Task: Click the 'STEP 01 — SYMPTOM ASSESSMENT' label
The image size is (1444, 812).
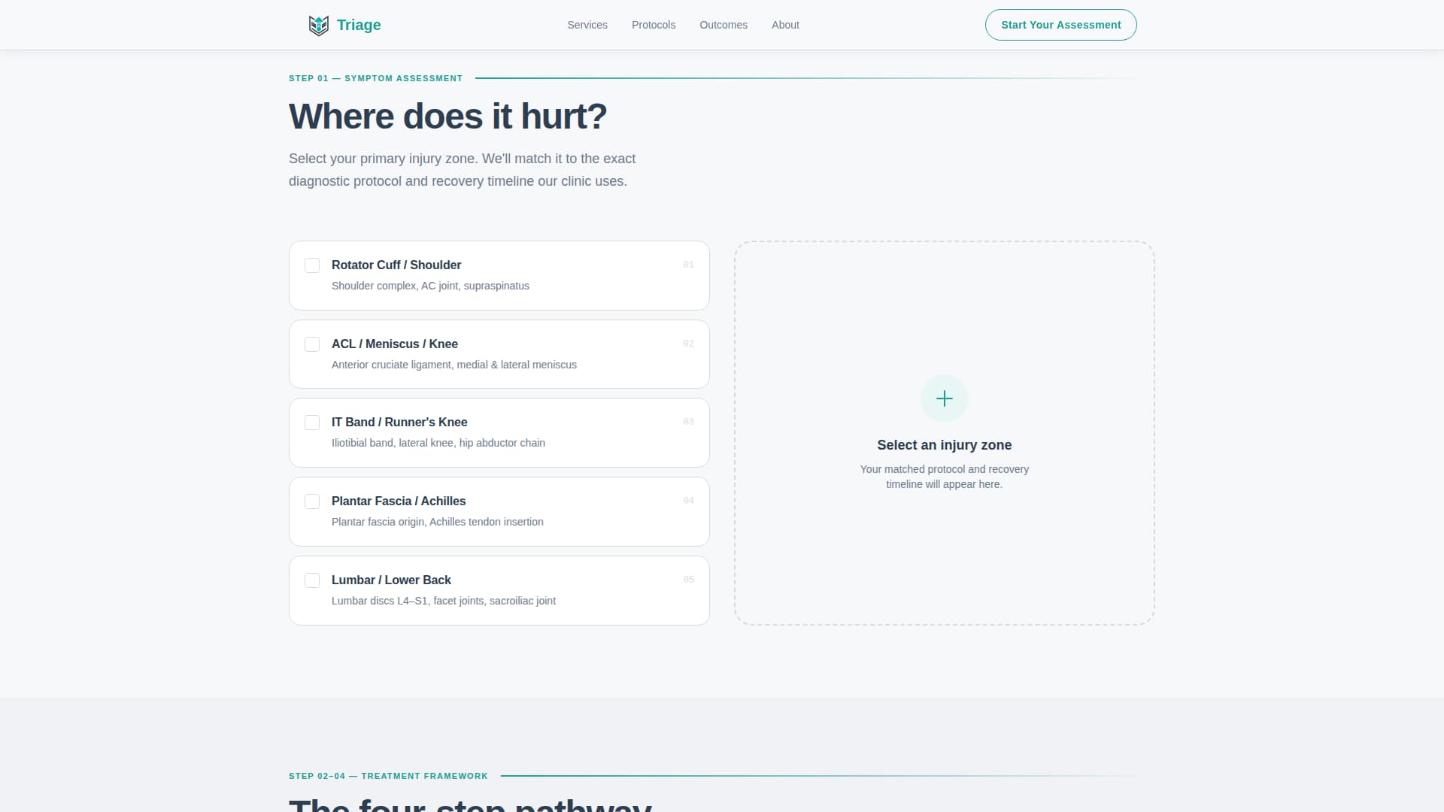Action: [x=376, y=78]
